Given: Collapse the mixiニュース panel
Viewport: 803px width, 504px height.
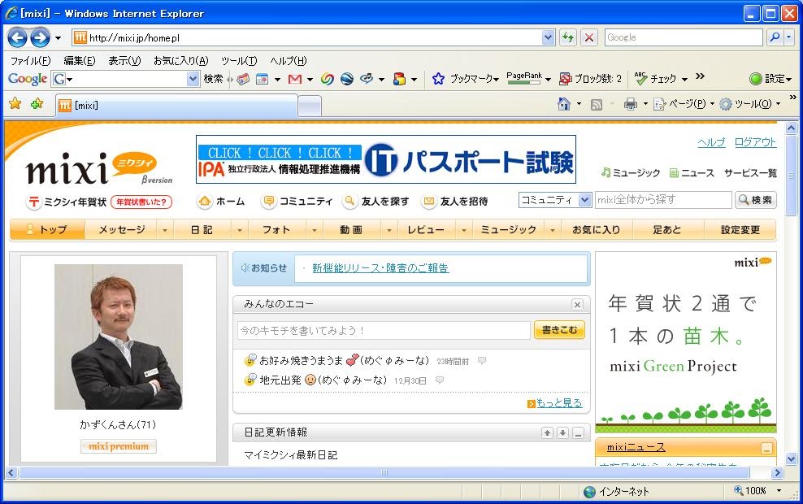Looking at the screenshot, I should 766,448.
